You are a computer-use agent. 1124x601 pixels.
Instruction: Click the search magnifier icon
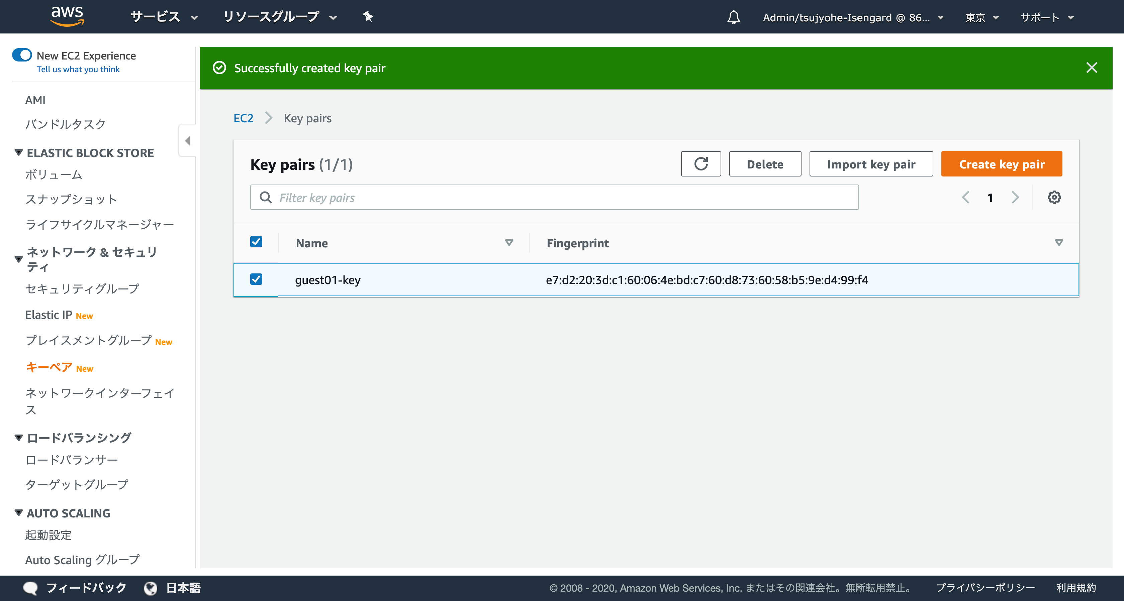(x=265, y=198)
